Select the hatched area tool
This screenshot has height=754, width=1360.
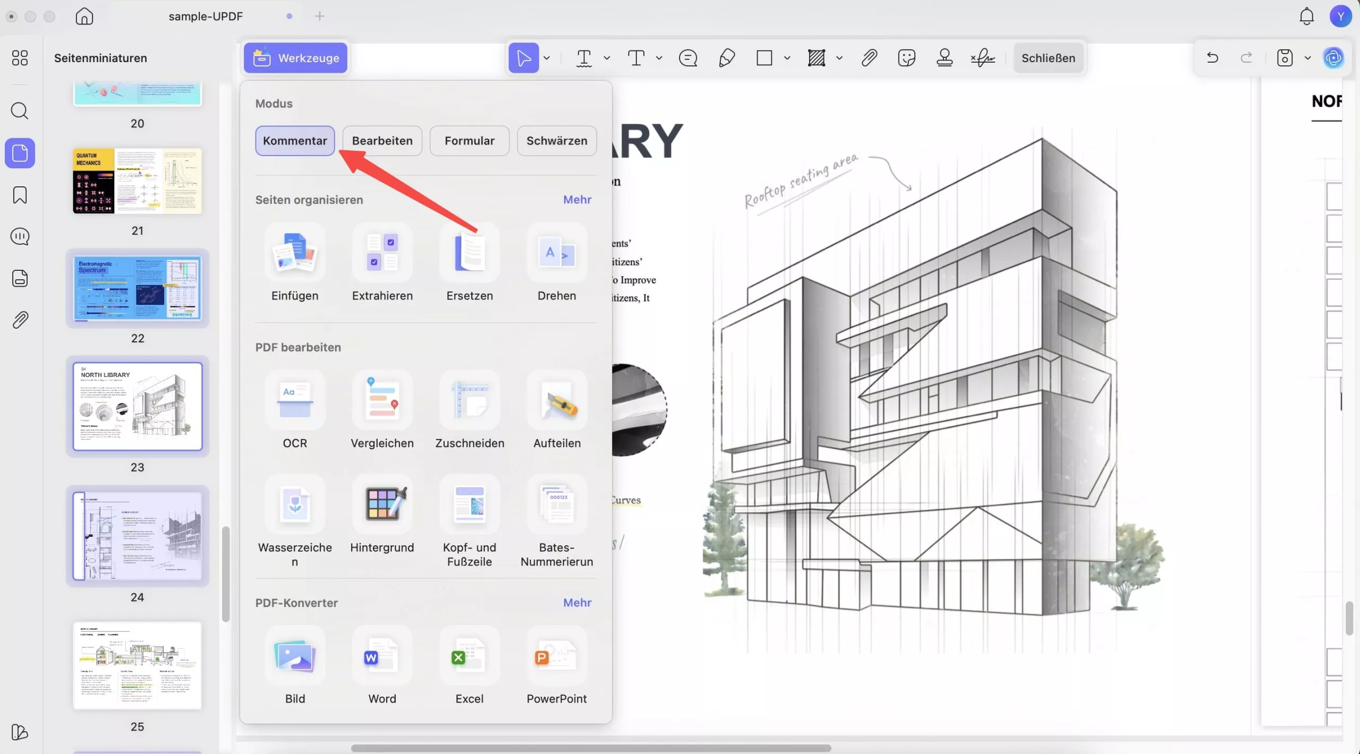pyautogui.click(x=817, y=58)
